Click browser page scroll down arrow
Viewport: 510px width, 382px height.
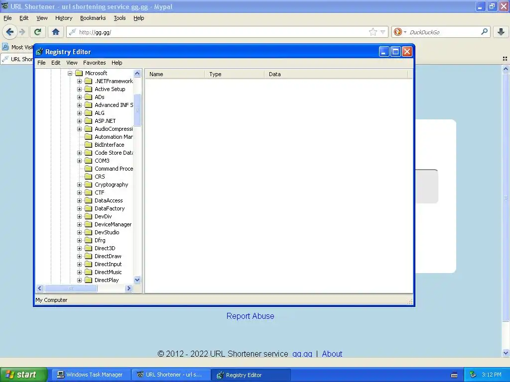(506, 353)
